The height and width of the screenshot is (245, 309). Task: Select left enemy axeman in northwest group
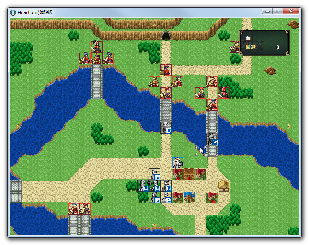click(x=85, y=59)
